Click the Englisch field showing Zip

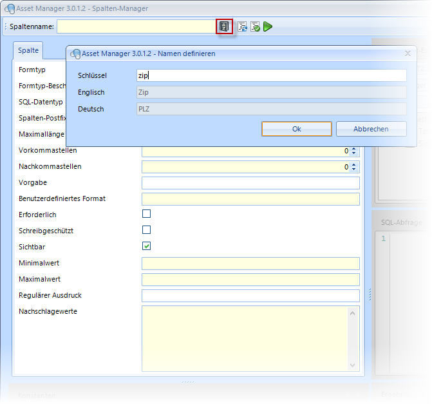[x=272, y=92]
